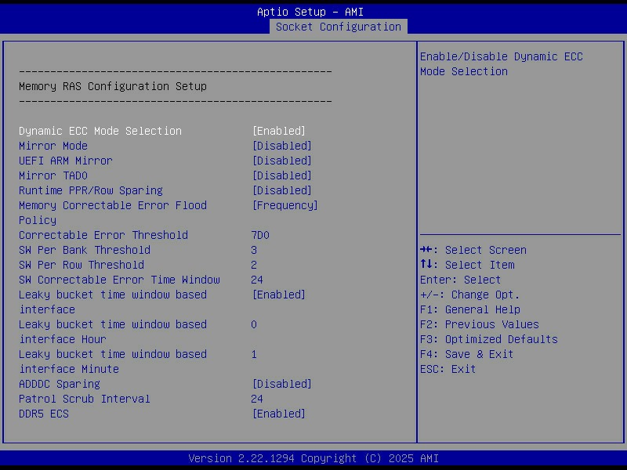Viewport: 627px width, 470px height.
Task: Click F3: Optimized Defaults hint
Action: (x=488, y=339)
